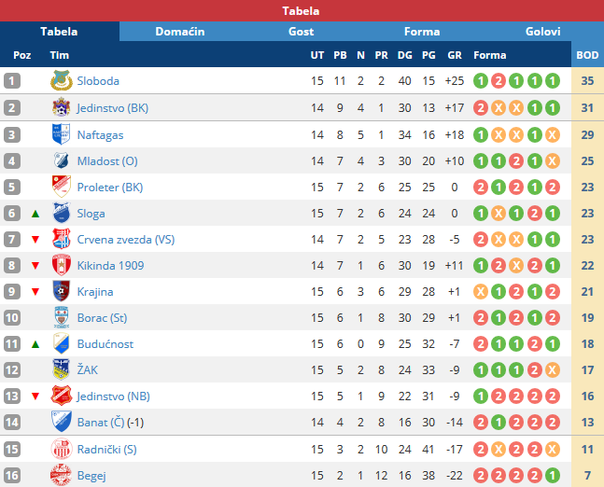Click the Jedinstvo (BK) team crest
The image size is (604, 487).
coord(62,107)
